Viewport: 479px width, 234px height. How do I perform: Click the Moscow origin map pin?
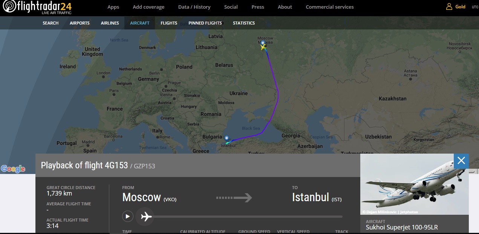[262, 43]
